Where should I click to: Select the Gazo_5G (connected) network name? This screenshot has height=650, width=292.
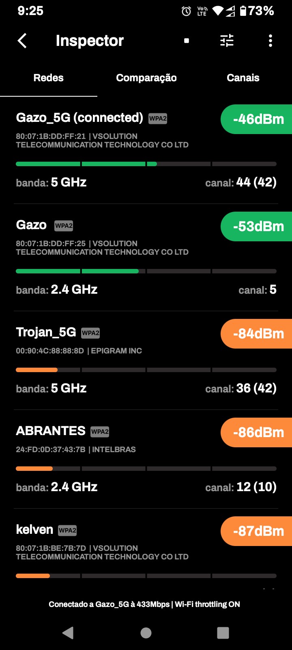[x=79, y=118]
